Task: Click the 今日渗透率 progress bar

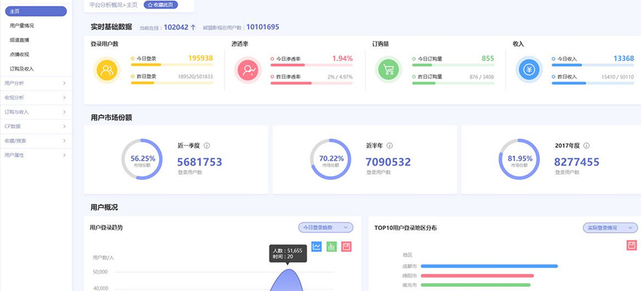Action: coord(312,65)
